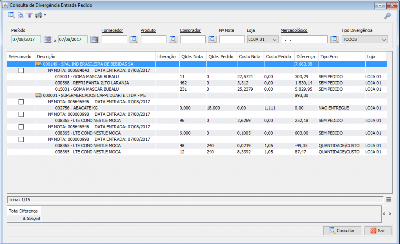400x244 pixels.
Task: Open the Loja dropdown showing LOJA 01
Action: [x=263, y=40]
